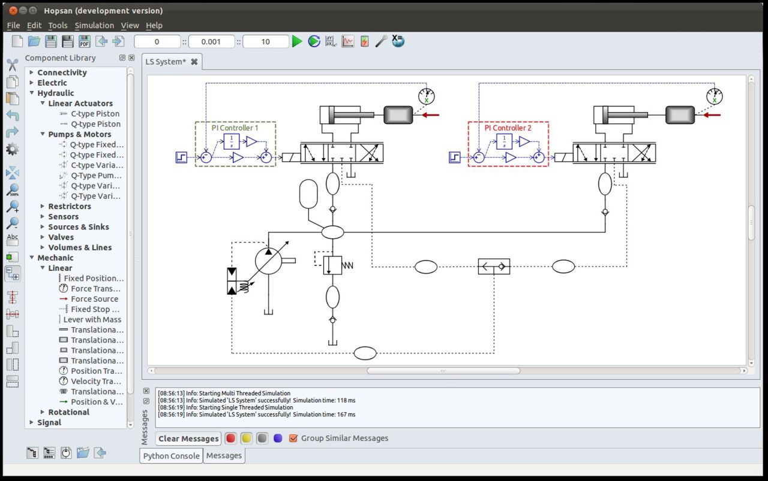
Task: Uncheck Group Similar Messages
Action: coord(293,438)
